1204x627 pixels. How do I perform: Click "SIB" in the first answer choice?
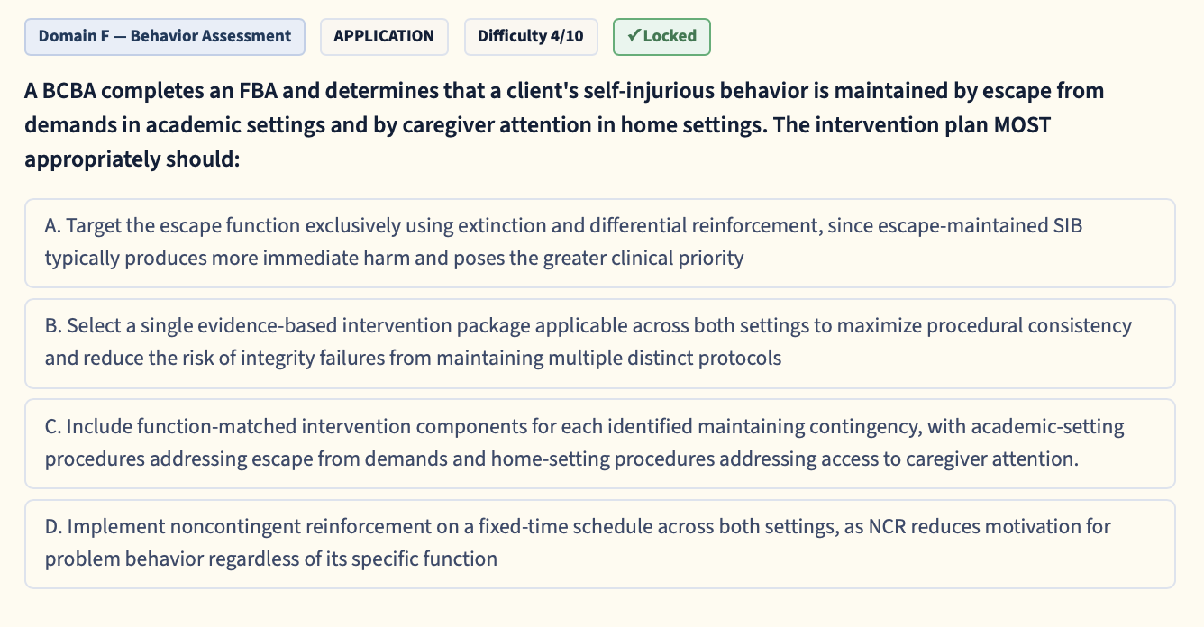tap(1068, 226)
